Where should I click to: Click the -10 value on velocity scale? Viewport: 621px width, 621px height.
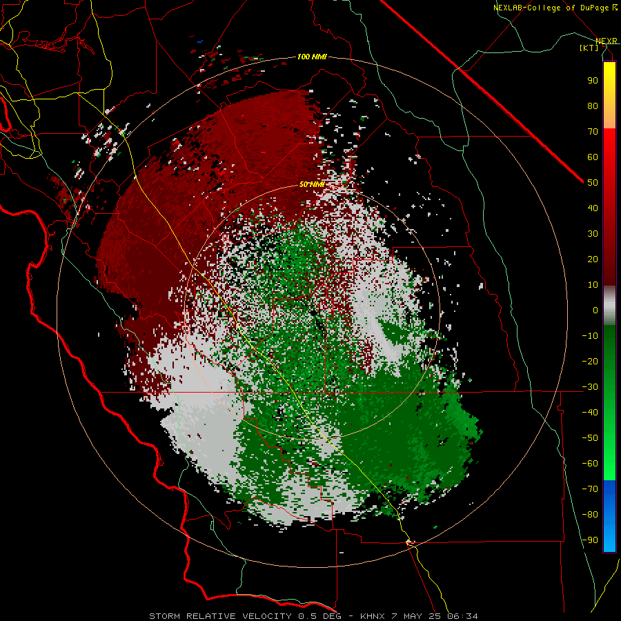[590, 336]
